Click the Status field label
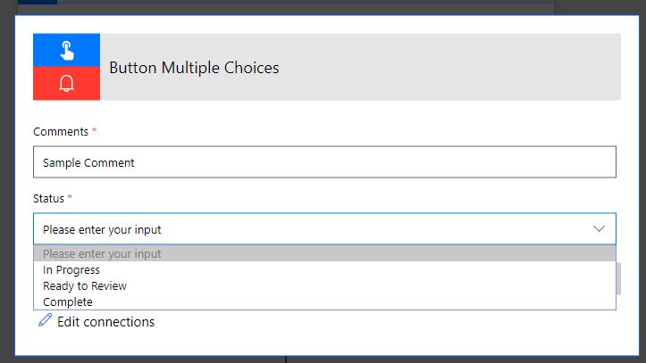 (48, 198)
